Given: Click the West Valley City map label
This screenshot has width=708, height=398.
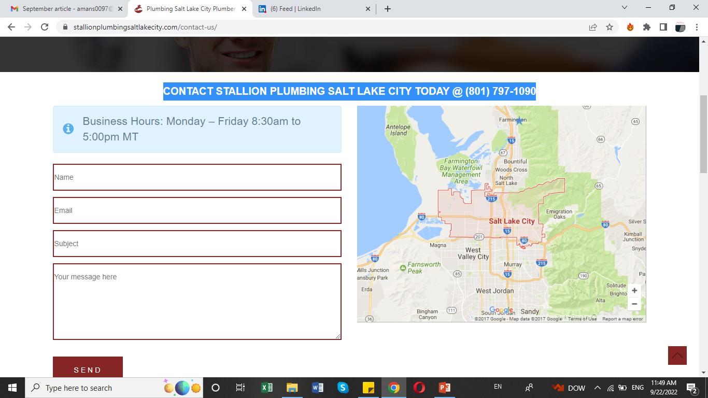Looking at the screenshot, I should (x=473, y=253).
